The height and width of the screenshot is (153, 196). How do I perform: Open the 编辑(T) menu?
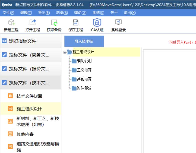(26, 13)
